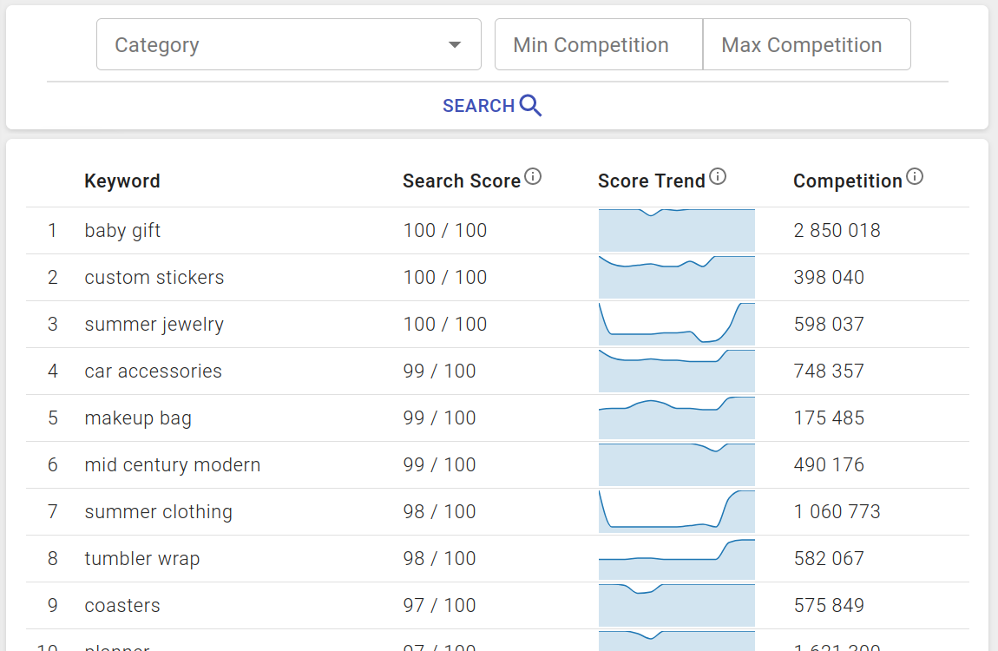The width and height of the screenshot is (998, 651).
Task: Click custom stickers' 100 / 100 score
Action: (445, 278)
